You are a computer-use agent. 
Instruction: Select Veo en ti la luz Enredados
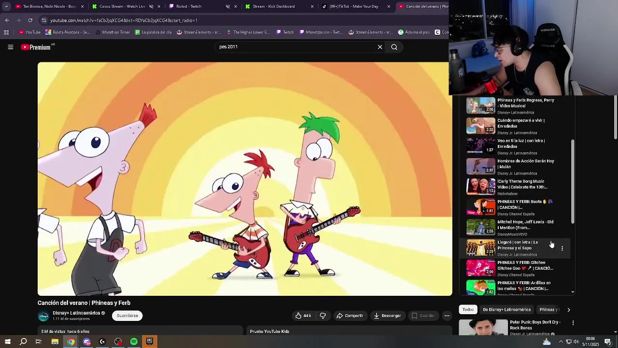point(514,146)
